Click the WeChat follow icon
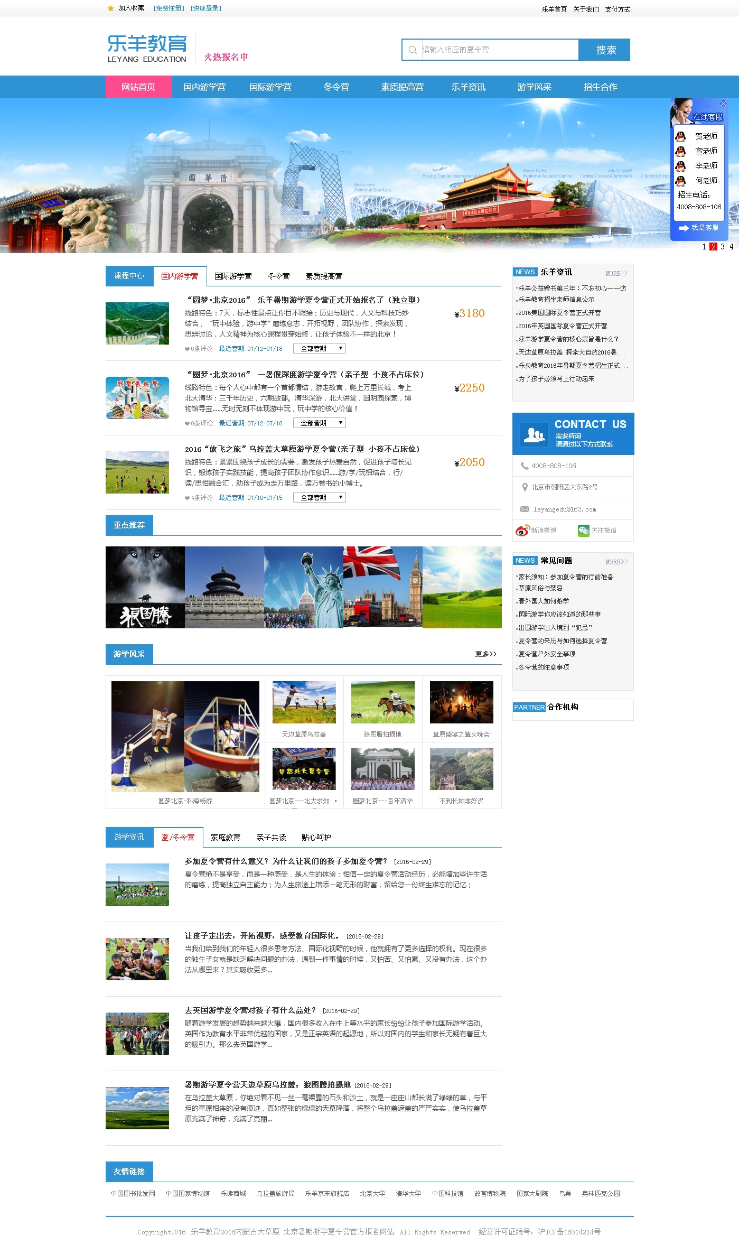This screenshot has height=1245, width=739. (583, 531)
